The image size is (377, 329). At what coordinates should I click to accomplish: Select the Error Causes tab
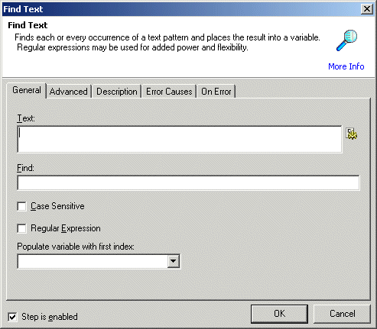point(169,92)
